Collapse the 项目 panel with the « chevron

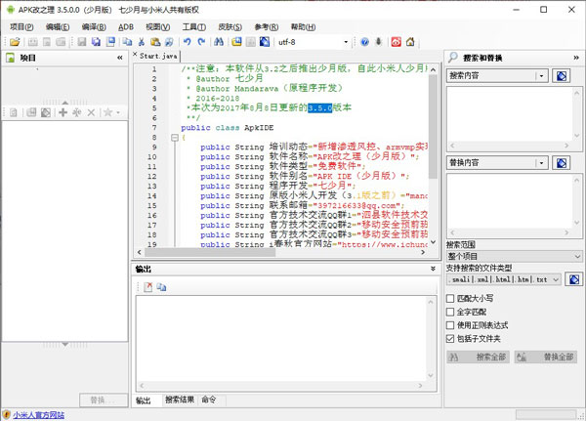coord(119,58)
